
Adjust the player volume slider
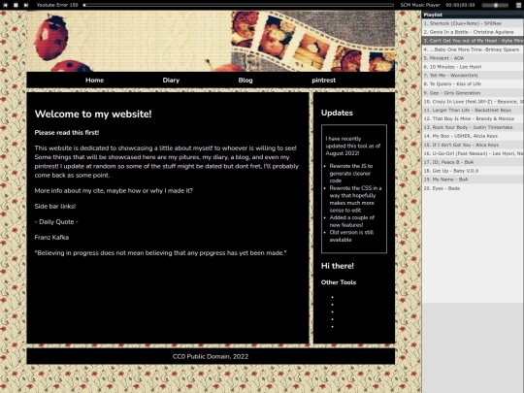coord(496,5)
